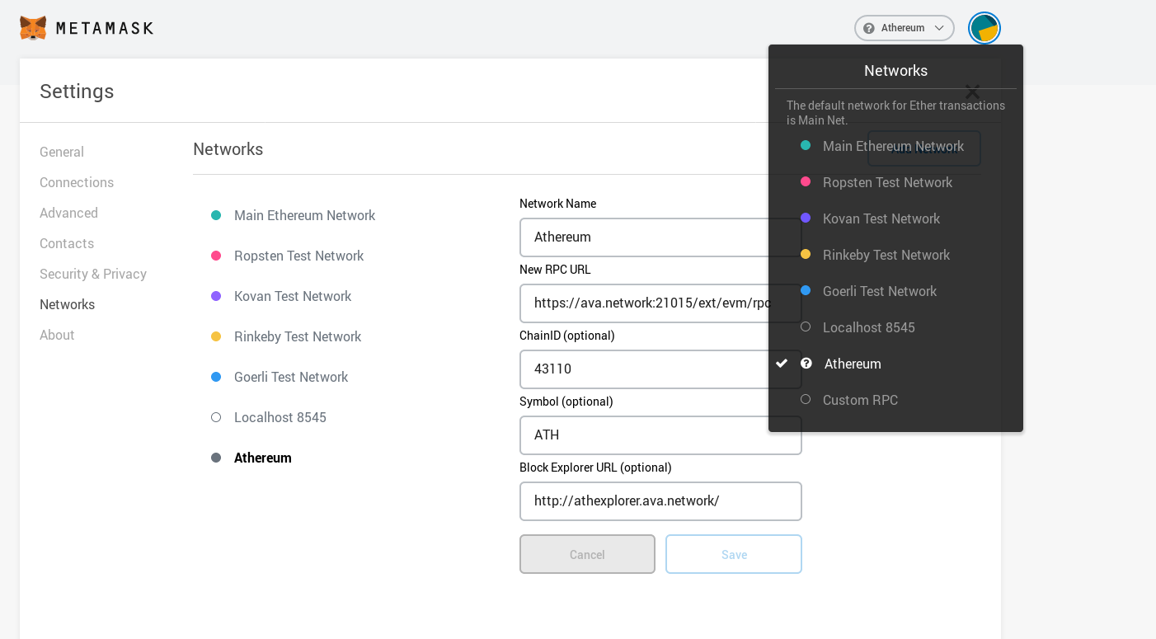Select Athereum in settings network list
Viewport: 1156px width, 639px height.
pos(262,458)
